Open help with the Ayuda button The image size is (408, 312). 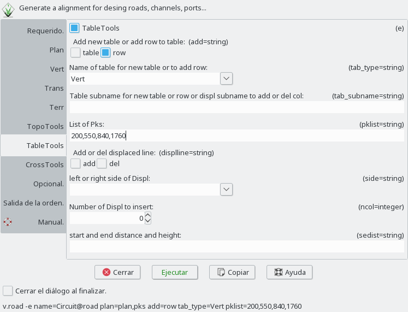tap(289, 272)
